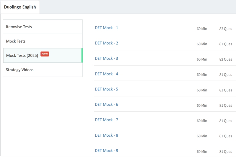
Task: Go to the Mock Tests section
Action: pyautogui.click(x=16, y=41)
